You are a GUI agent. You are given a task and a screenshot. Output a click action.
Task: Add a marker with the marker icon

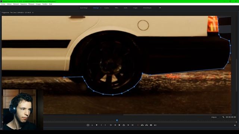click(x=97, y=125)
